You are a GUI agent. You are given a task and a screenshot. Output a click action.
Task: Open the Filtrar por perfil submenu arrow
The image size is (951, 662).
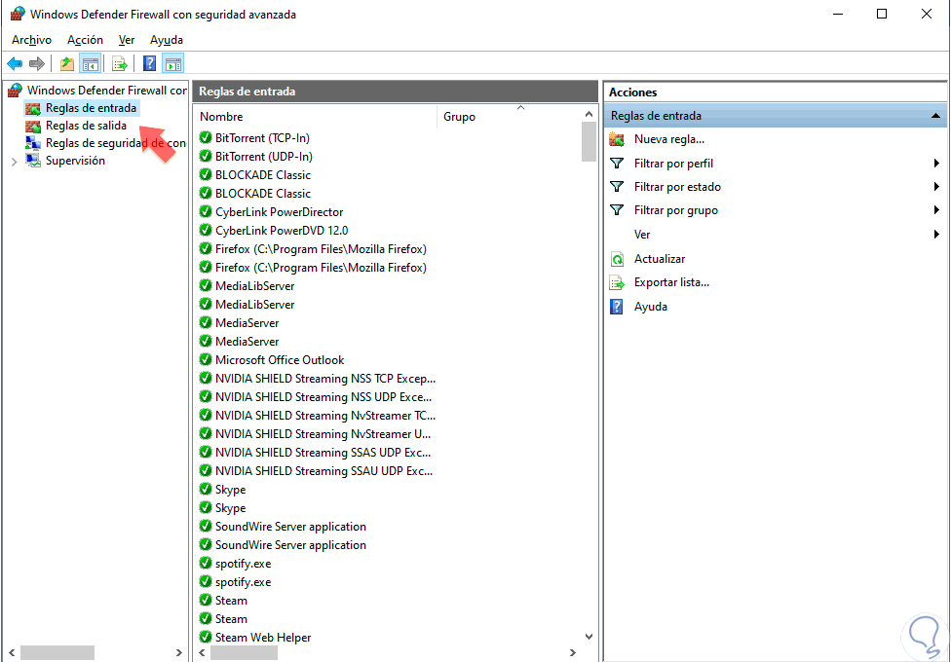tap(936, 164)
